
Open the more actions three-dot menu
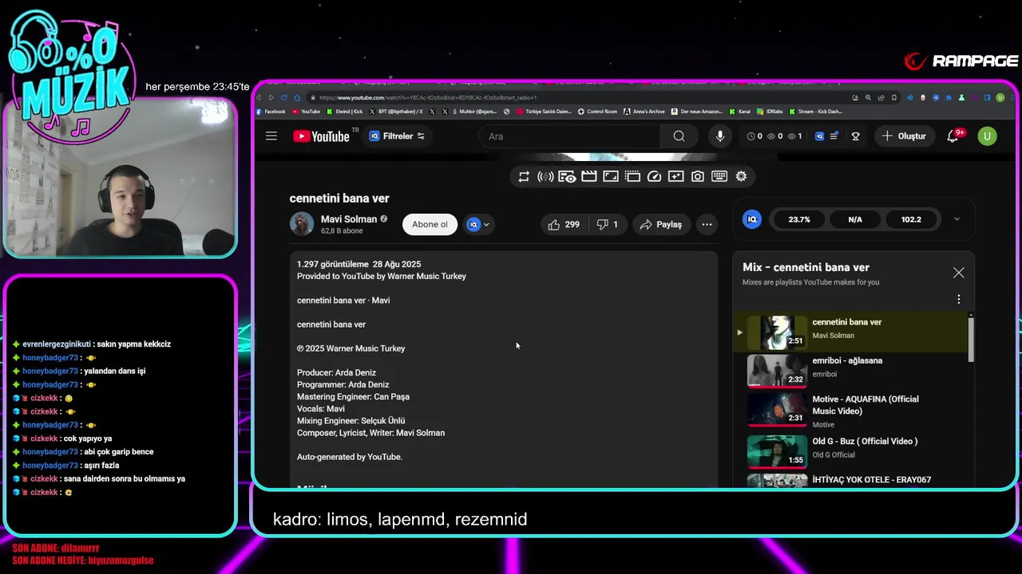coord(707,224)
